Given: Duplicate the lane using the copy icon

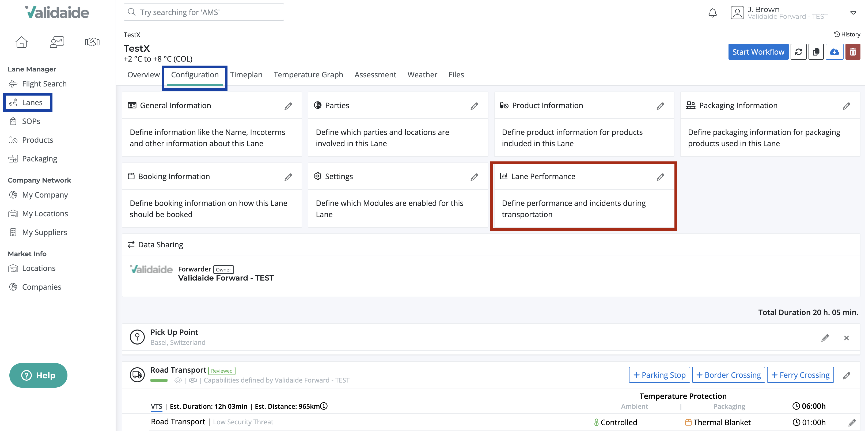Looking at the screenshot, I should coord(816,51).
